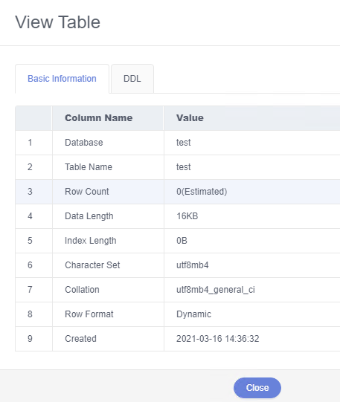Select the Basic Information tab
The height and width of the screenshot is (402, 340).
[62, 79]
